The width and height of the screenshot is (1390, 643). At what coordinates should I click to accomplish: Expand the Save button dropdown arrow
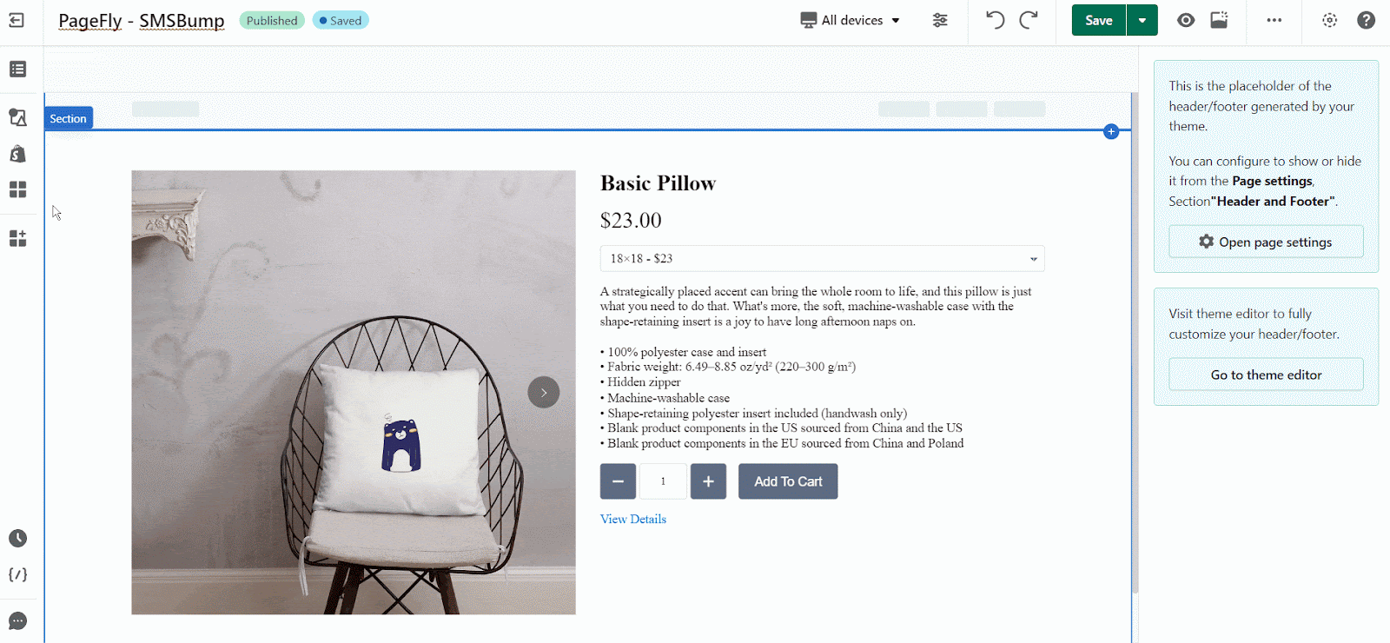(x=1142, y=20)
